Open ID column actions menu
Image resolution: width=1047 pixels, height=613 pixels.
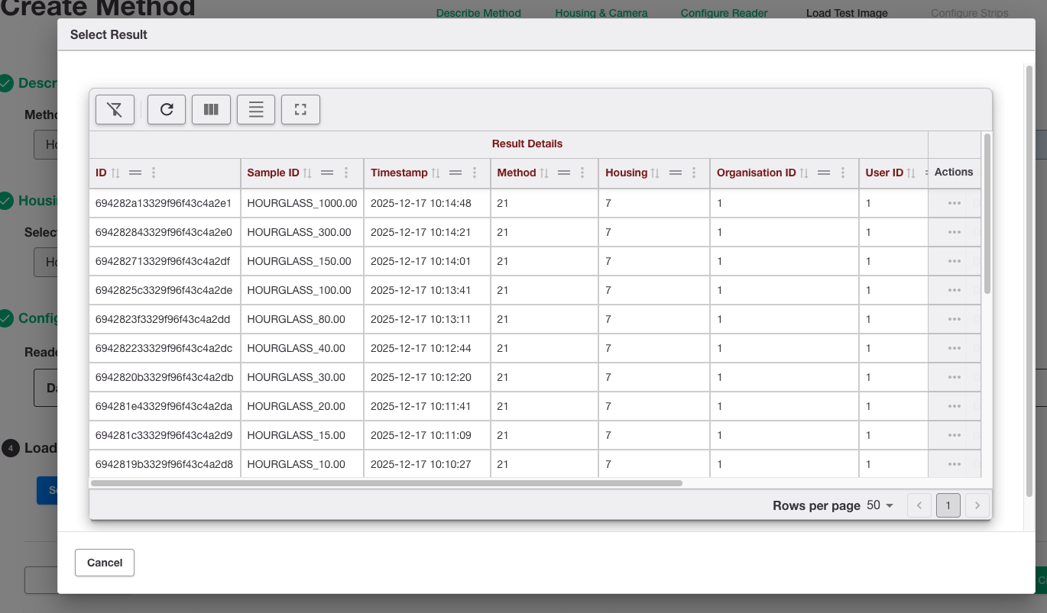point(154,173)
